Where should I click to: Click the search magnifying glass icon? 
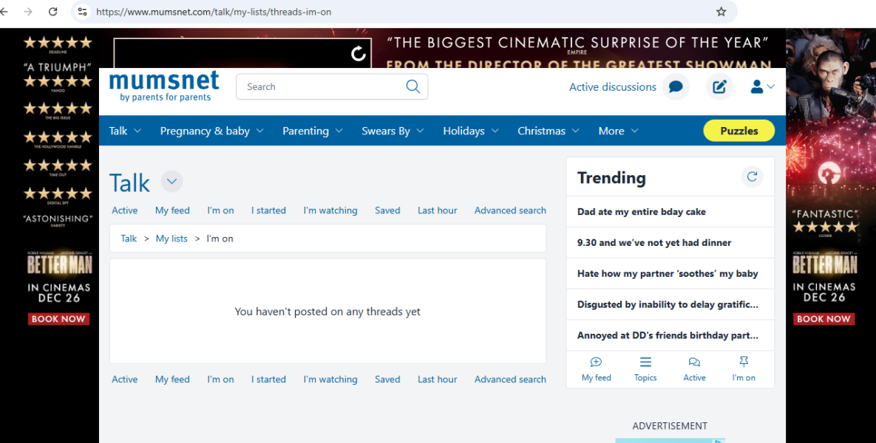412,86
